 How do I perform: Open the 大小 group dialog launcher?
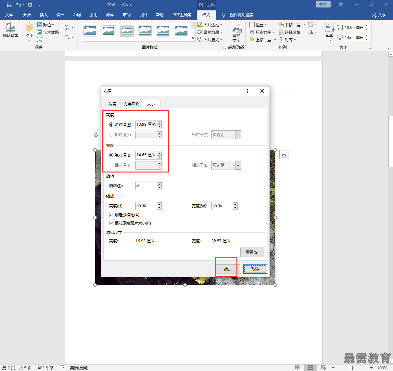coord(369,48)
